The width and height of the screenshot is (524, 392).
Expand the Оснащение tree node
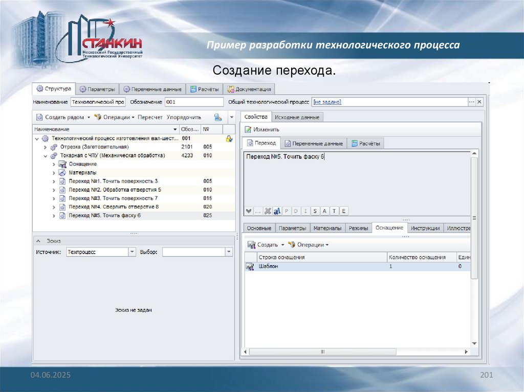pos(54,164)
